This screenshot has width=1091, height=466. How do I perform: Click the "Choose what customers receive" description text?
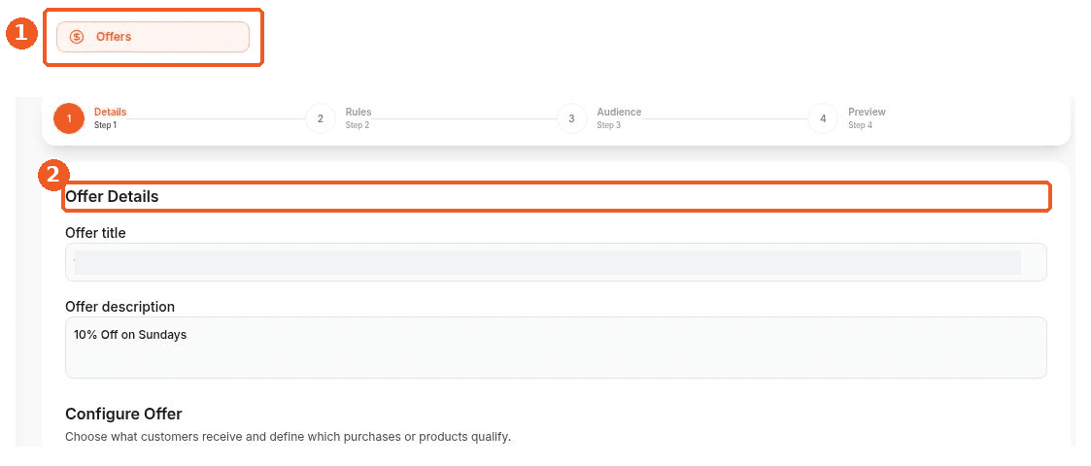tap(289, 438)
